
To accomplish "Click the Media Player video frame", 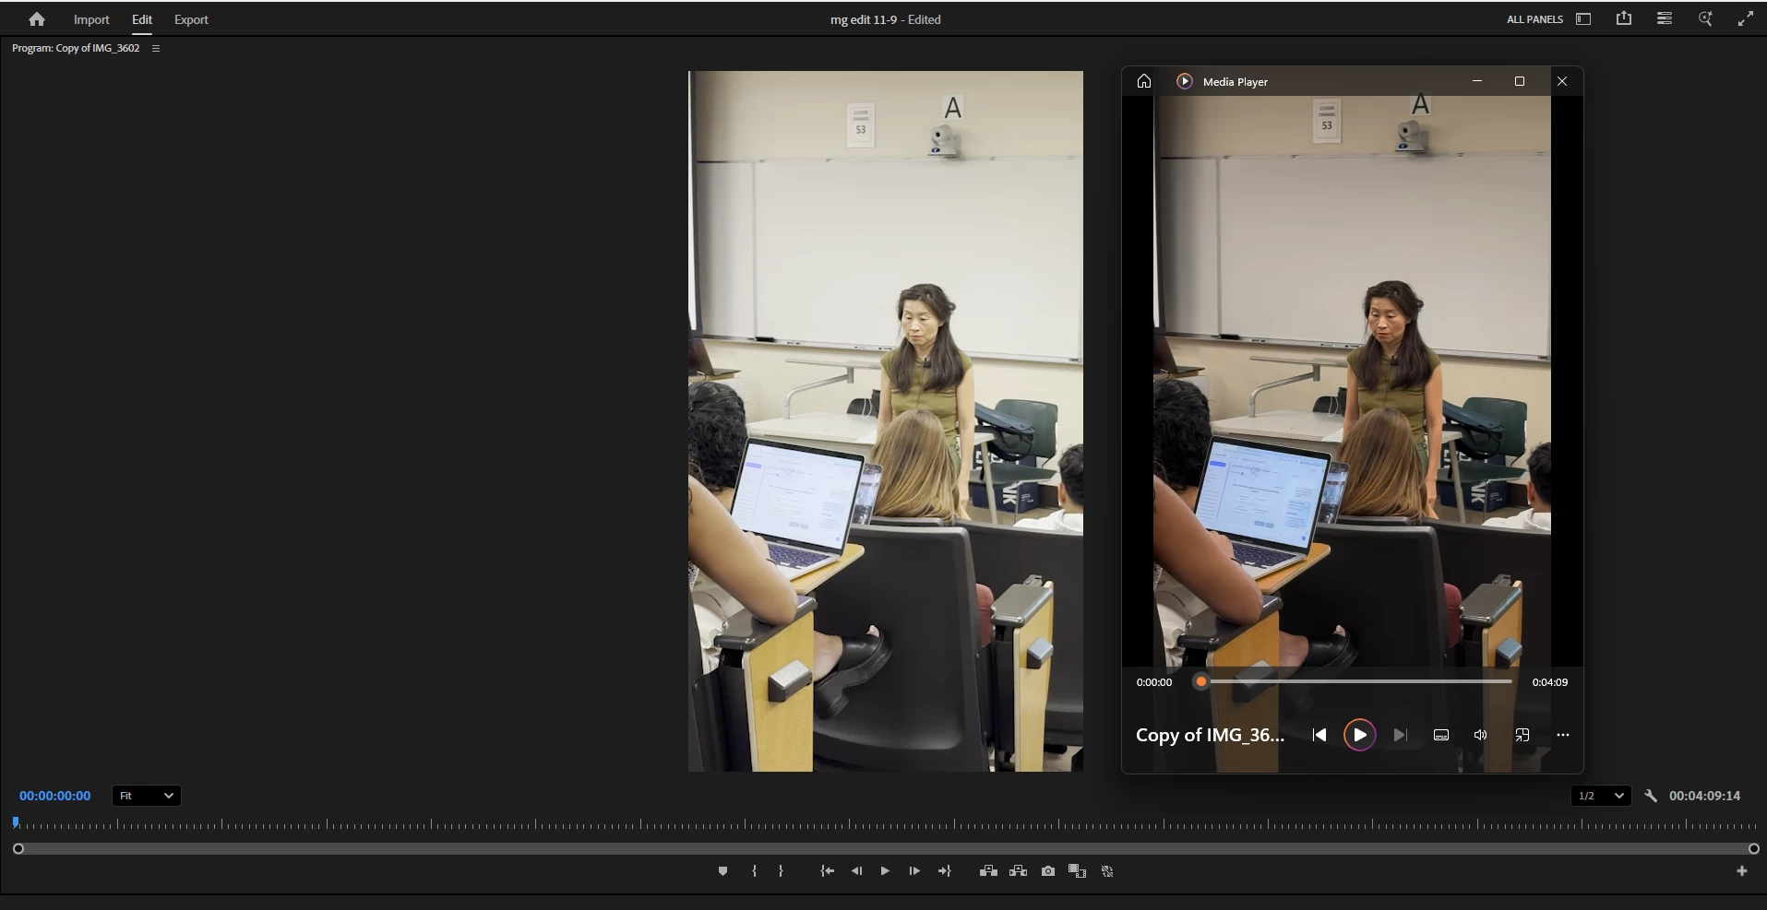I will point(1353,380).
